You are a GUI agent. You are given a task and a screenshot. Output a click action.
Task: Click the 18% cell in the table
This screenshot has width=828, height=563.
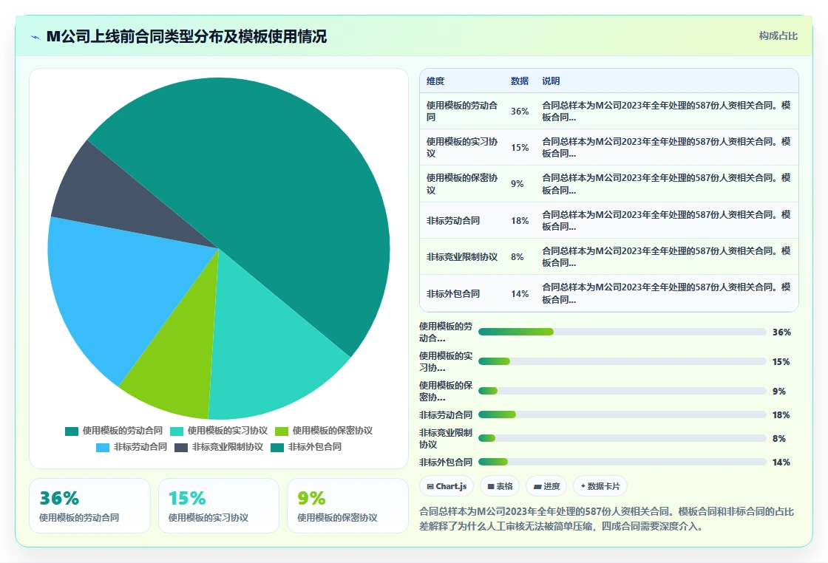(520, 221)
